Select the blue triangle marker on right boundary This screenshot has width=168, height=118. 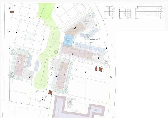111,77
